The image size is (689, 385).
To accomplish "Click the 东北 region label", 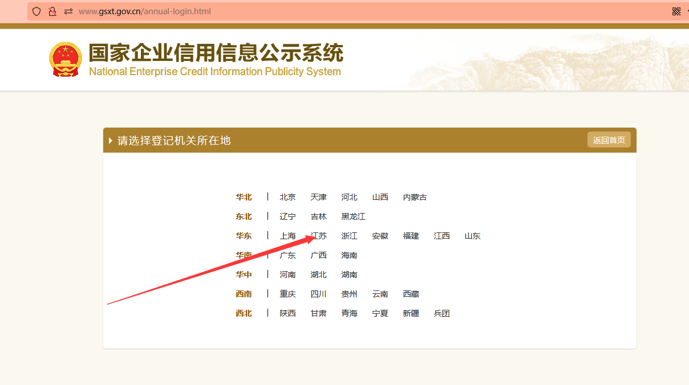I will tap(244, 216).
